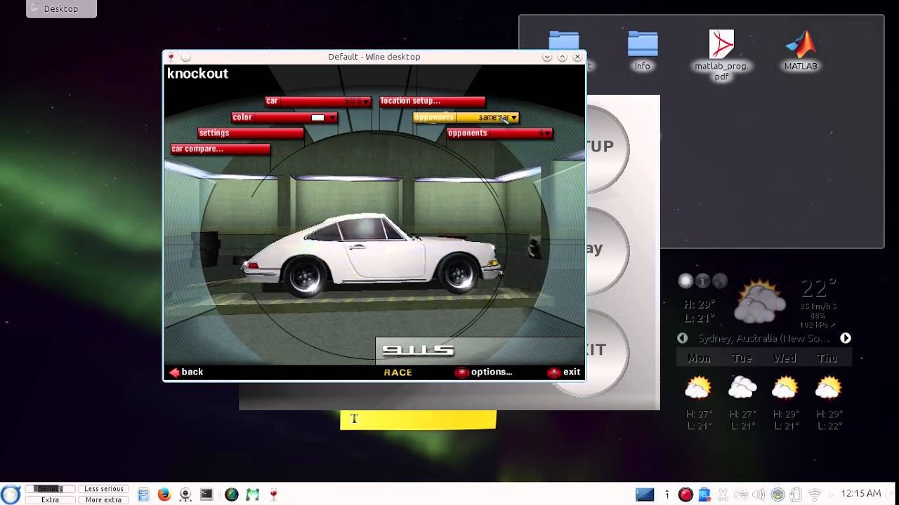
Task: Open software updates tray icon
Action: 704,494
